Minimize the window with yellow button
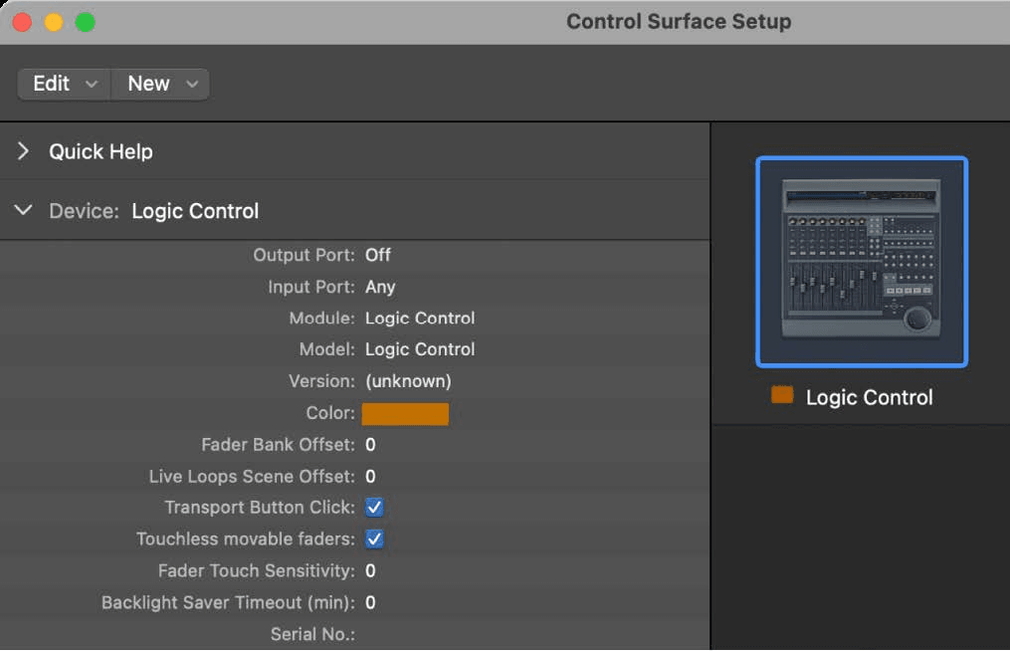The width and height of the screenshot is (1010, 651). click(x=54, y=23)
